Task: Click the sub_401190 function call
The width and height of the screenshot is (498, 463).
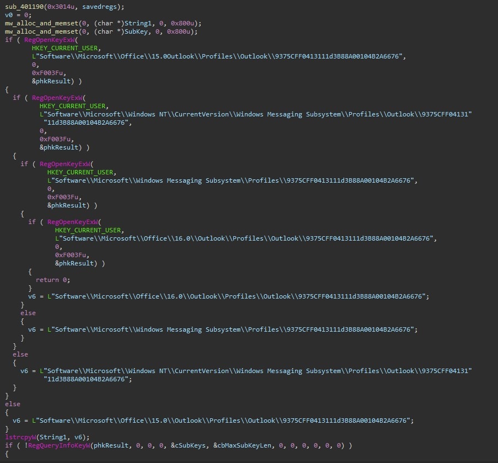Action: click(x=24, y=7)
